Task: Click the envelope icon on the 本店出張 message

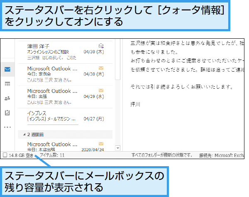Action: 101,144
